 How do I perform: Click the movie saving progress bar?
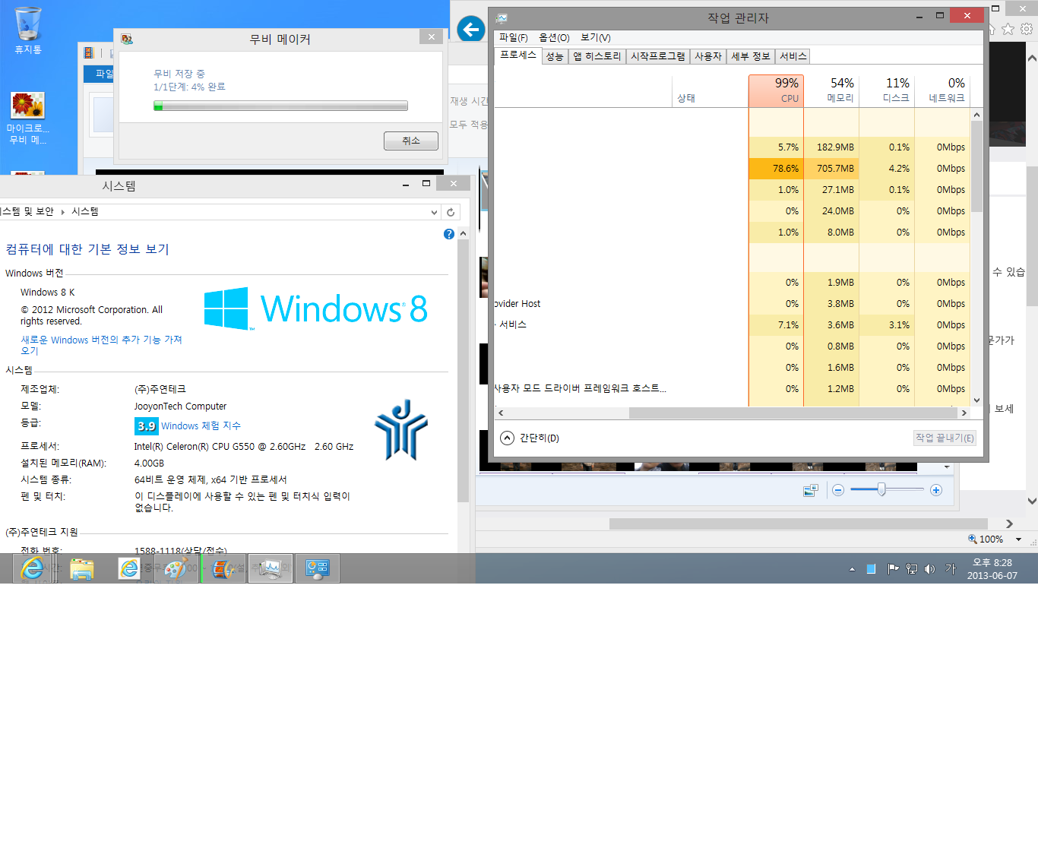pos(280,106)
